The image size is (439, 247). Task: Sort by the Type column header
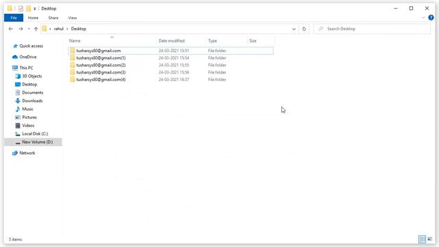(212, 41)
